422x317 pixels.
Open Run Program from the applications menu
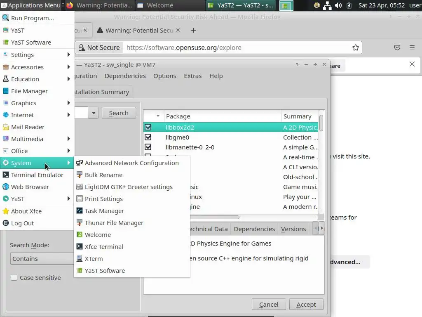[x=37, y=18]
